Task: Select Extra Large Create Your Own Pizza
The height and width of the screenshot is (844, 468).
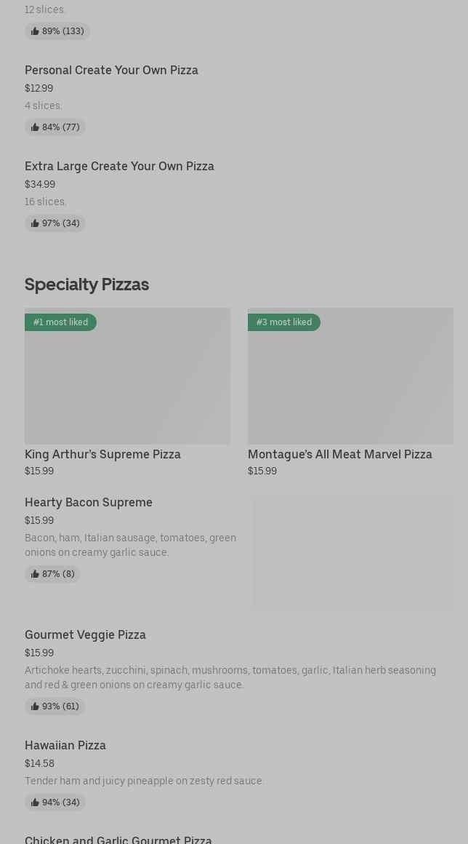Action: tap(119, 167)
